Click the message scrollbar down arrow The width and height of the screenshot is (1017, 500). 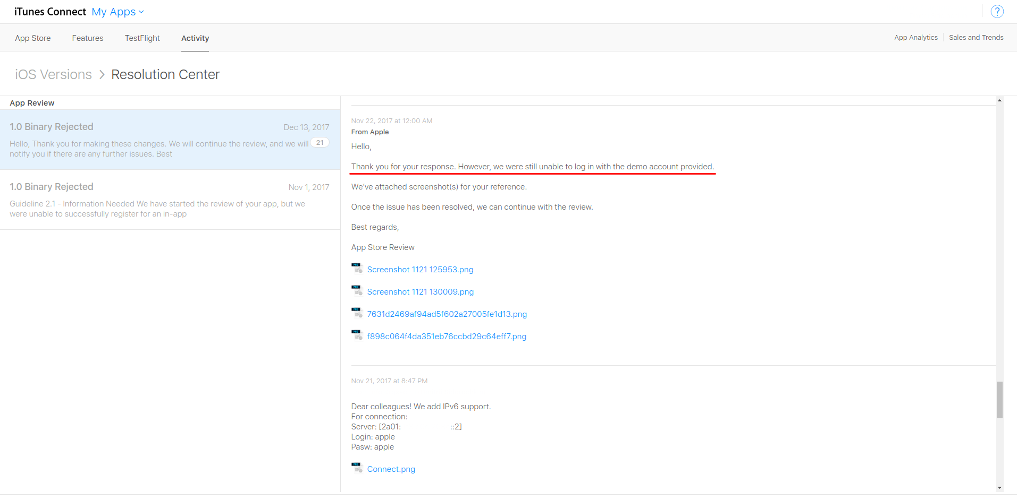pos(999,488)
